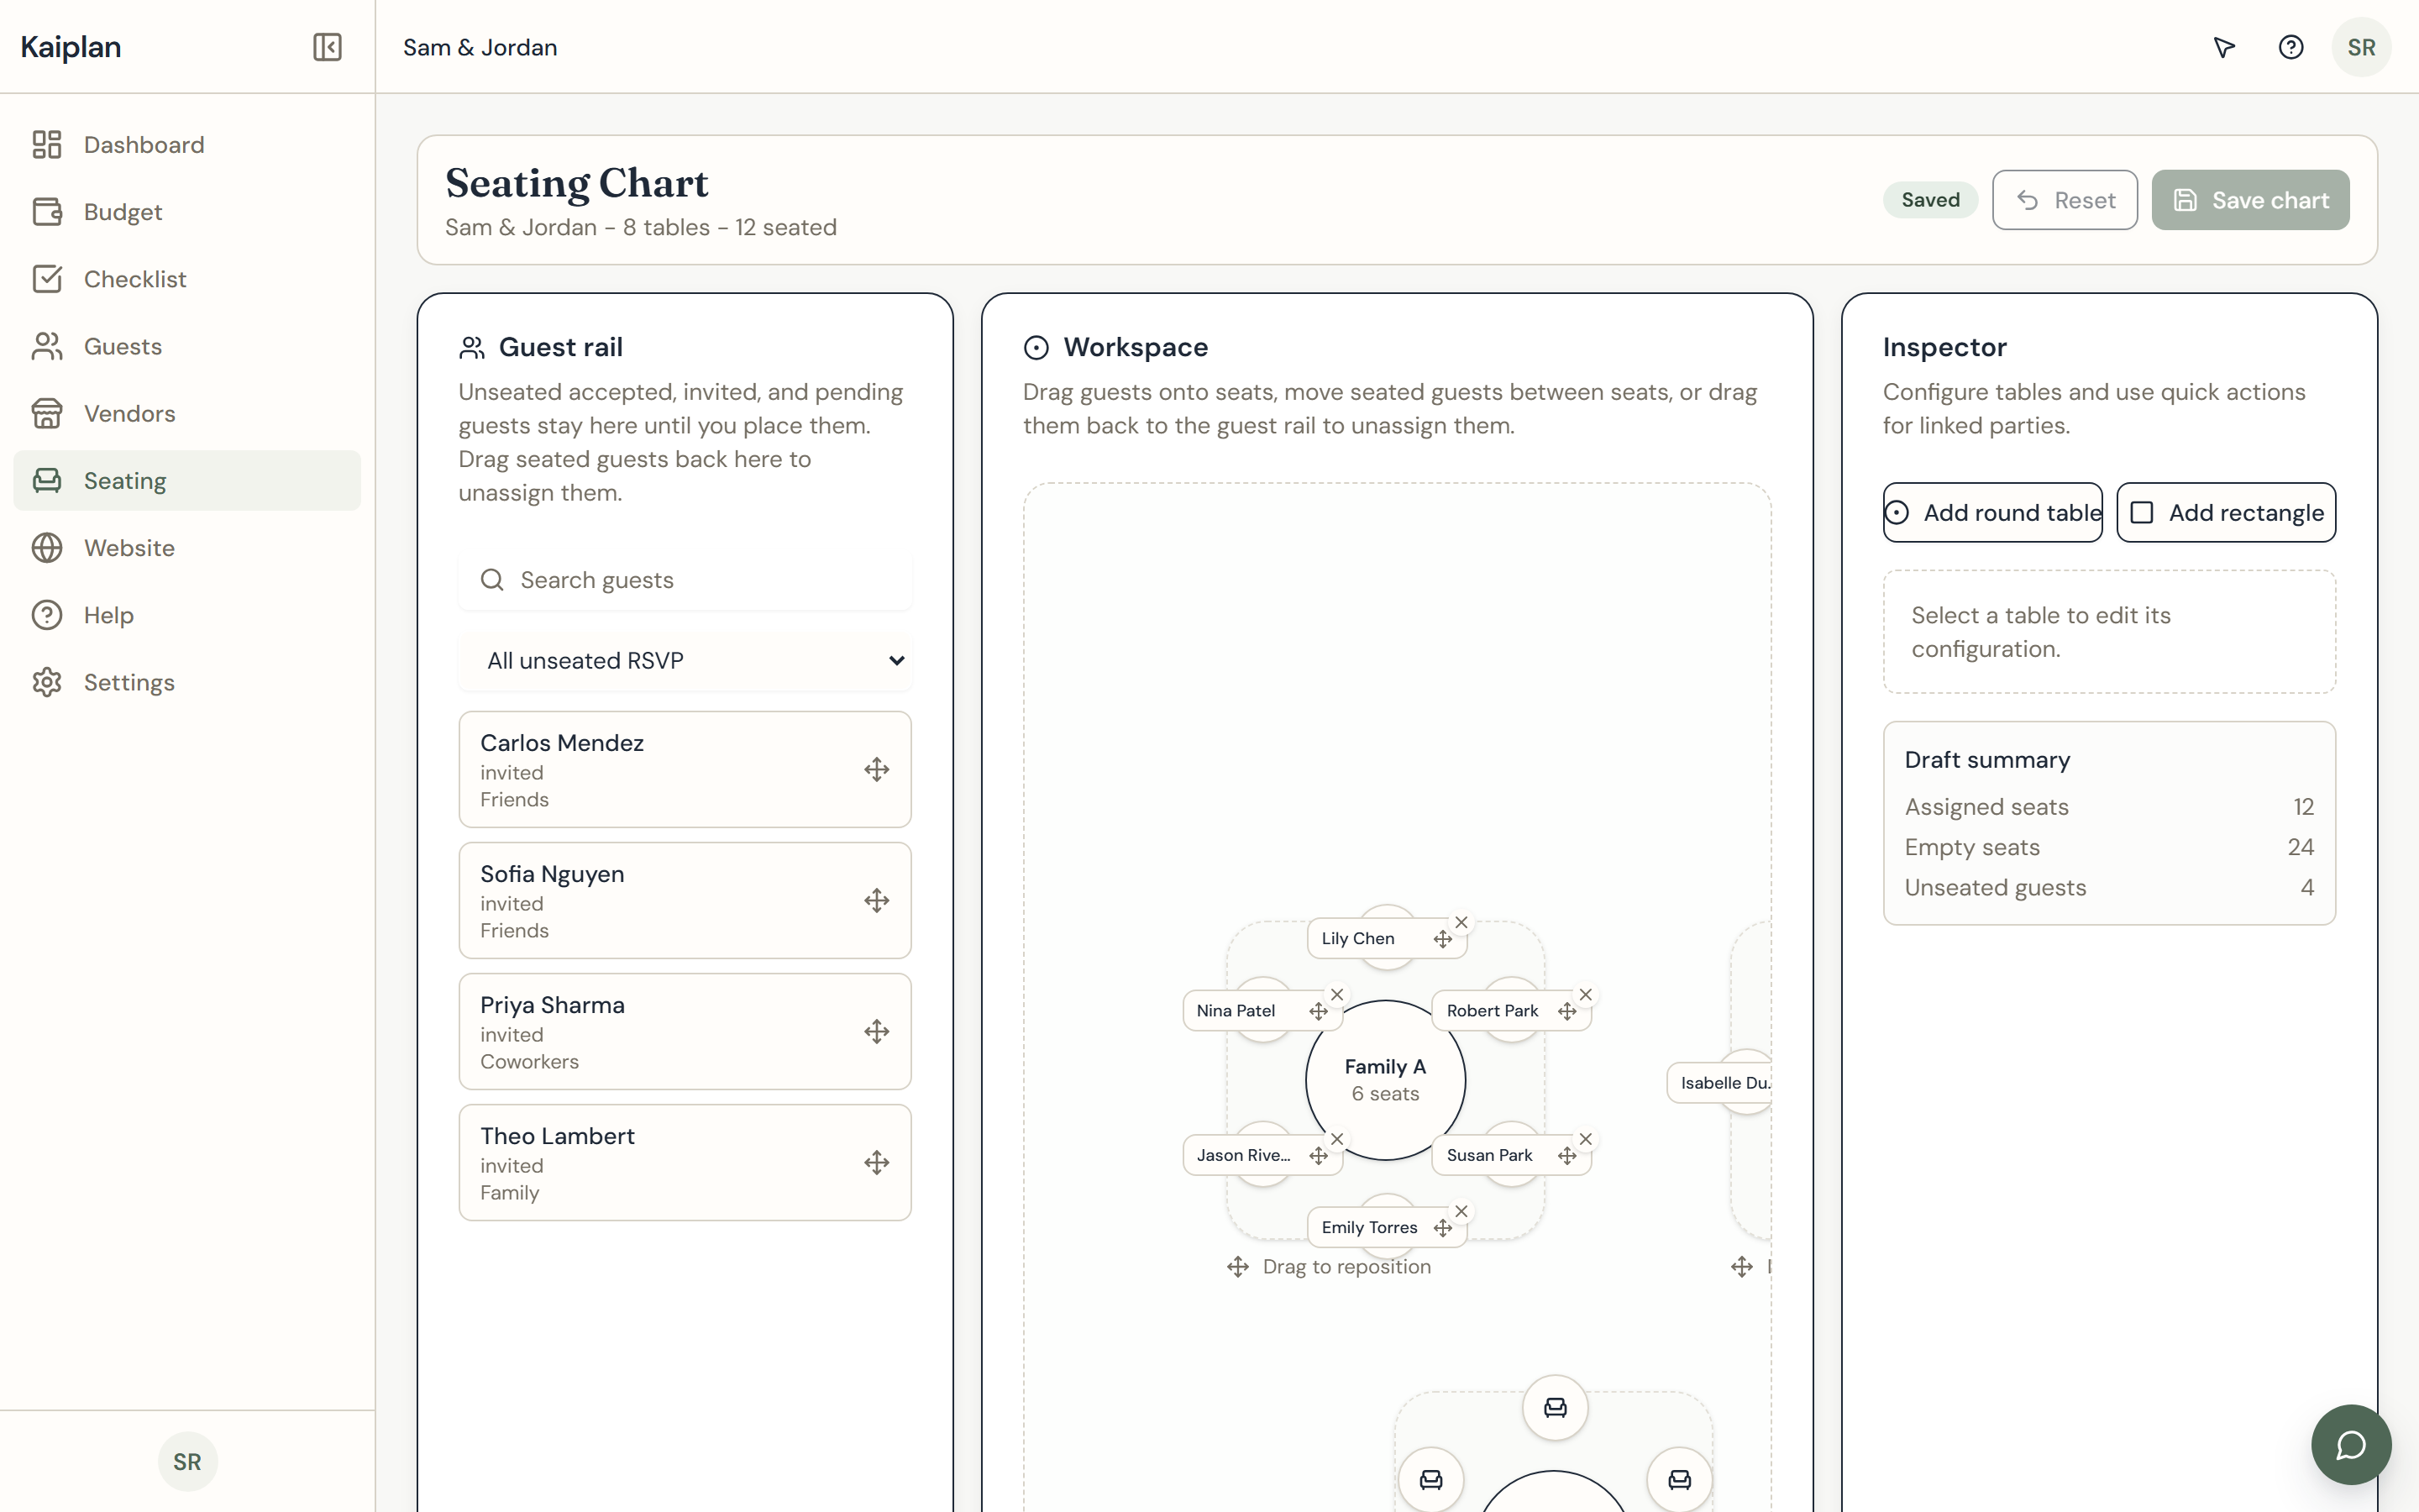Click the move handle on Emily Torres chip
This screenshot has width=2419, height=1512.
[1442, 1227]
